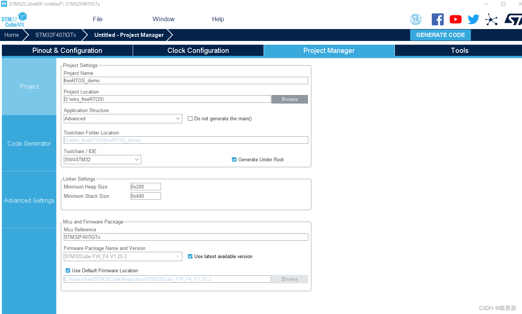Open the Advanced Settings side tab
522x314 pixels.
point(29,200)
